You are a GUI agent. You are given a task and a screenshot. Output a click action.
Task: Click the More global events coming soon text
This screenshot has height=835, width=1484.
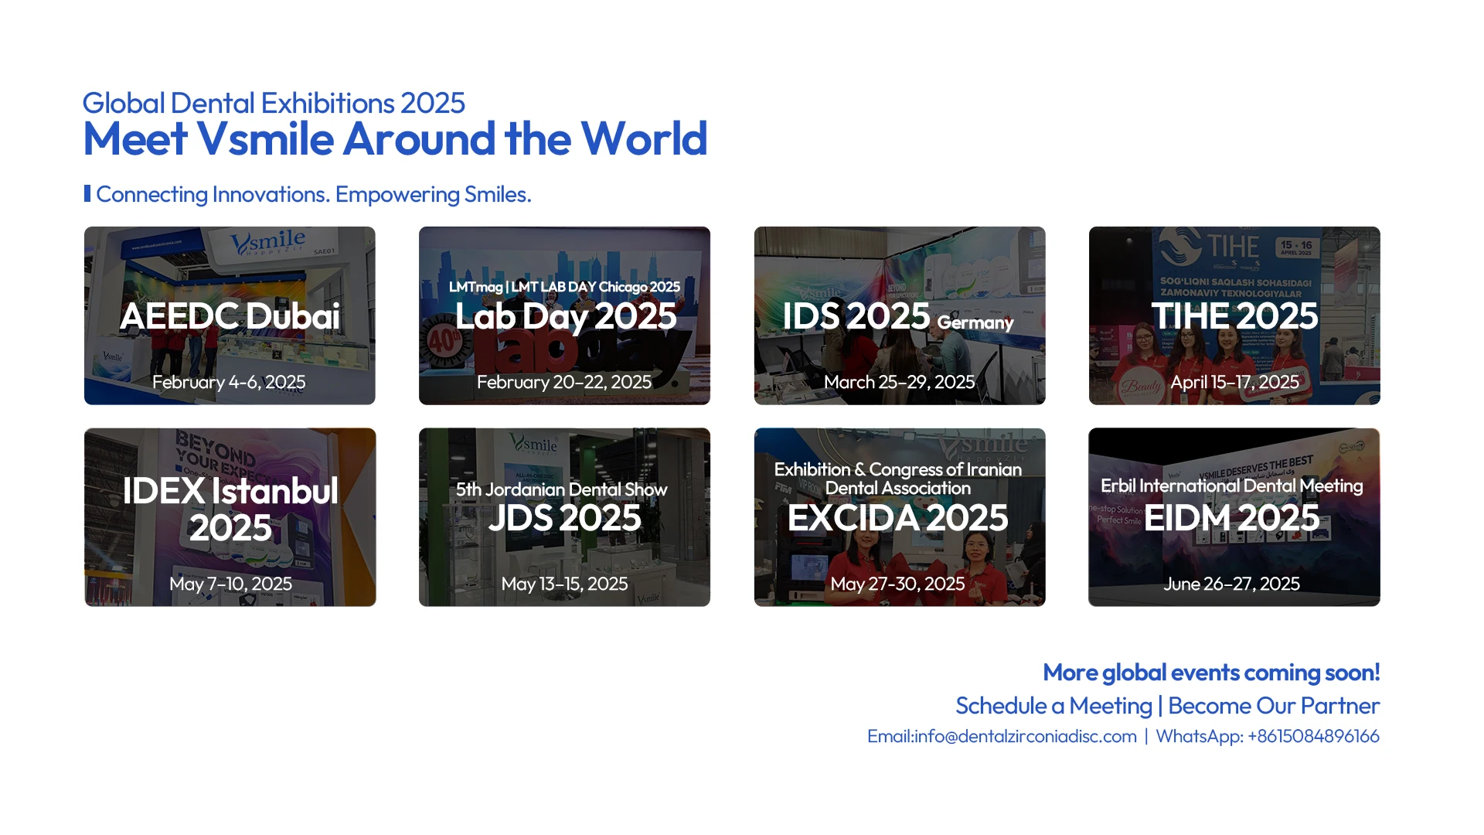[1210, 672]
